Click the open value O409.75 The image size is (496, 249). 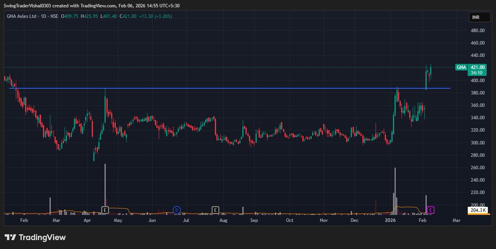click(69, 16)
